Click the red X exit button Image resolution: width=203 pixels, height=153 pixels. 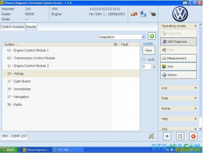click(193, 136)
